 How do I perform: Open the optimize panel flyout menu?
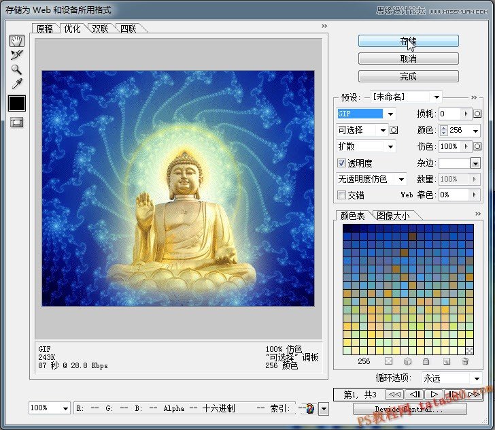click(474, 97)
